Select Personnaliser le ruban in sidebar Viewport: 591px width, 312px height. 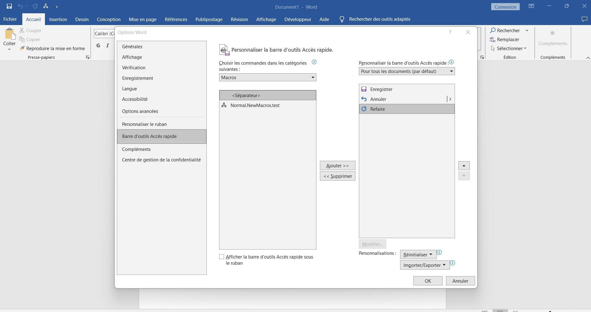pyautogui.click(x=161, y=124)
